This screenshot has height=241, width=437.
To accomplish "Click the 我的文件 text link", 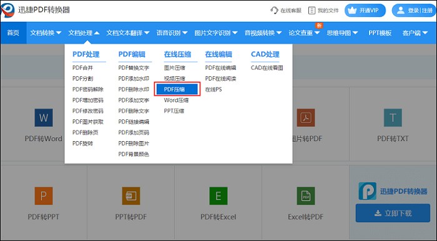I will [x=328, y=11].
